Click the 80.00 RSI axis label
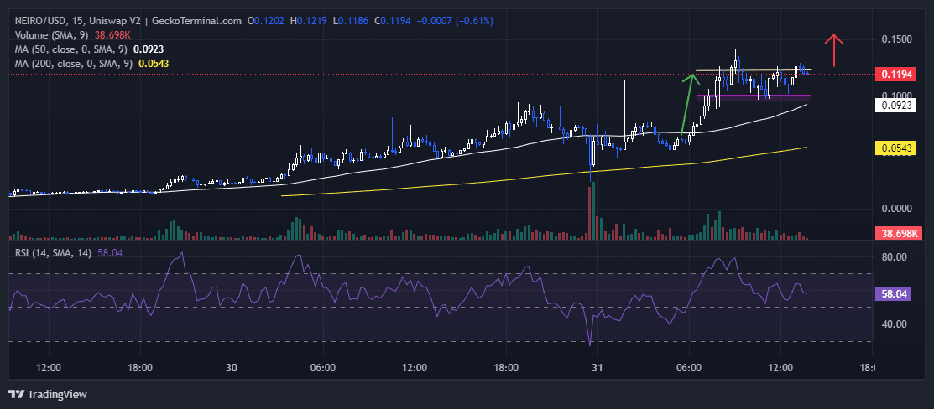 tap(896, 257)
